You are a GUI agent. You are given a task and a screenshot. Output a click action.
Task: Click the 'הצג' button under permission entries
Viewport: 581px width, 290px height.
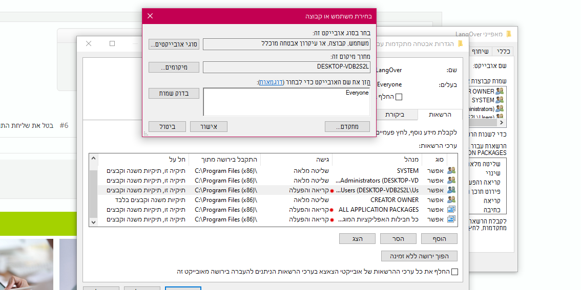357,238
